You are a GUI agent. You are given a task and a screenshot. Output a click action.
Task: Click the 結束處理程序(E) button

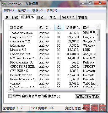[x=87, y=97]
